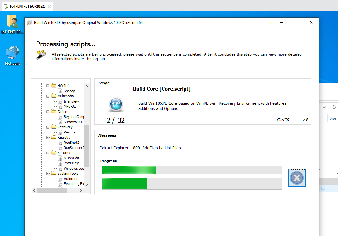The height and width of the screenshot is (236, 338).
Task: Select Recuva in the script tree
Action: tap(69, 132)
